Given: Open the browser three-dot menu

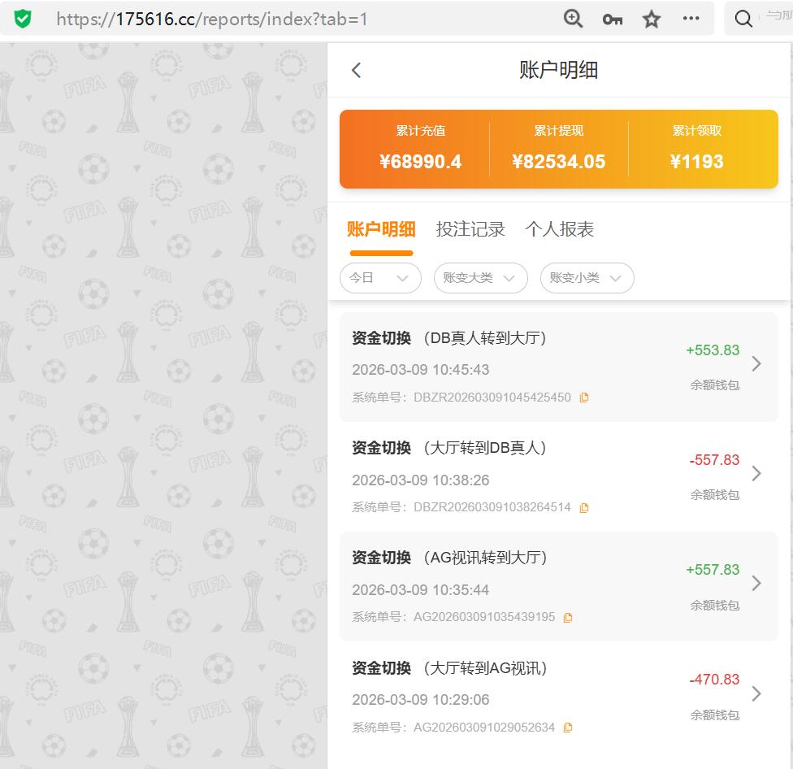Looking at the screenshot, I should click(690, 18).
